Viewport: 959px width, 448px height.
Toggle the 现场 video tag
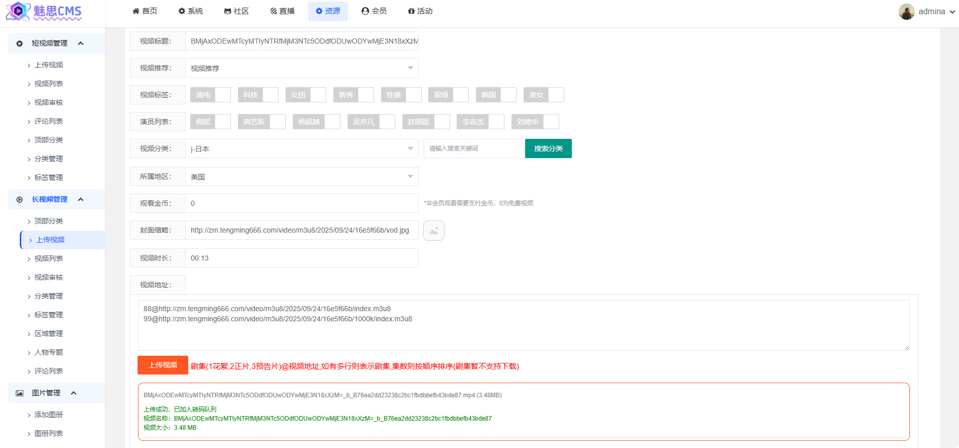pos(449,95)
